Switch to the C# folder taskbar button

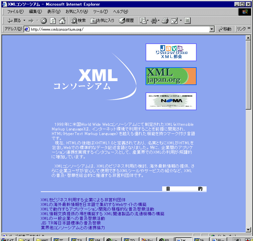(x=25, y=239)
